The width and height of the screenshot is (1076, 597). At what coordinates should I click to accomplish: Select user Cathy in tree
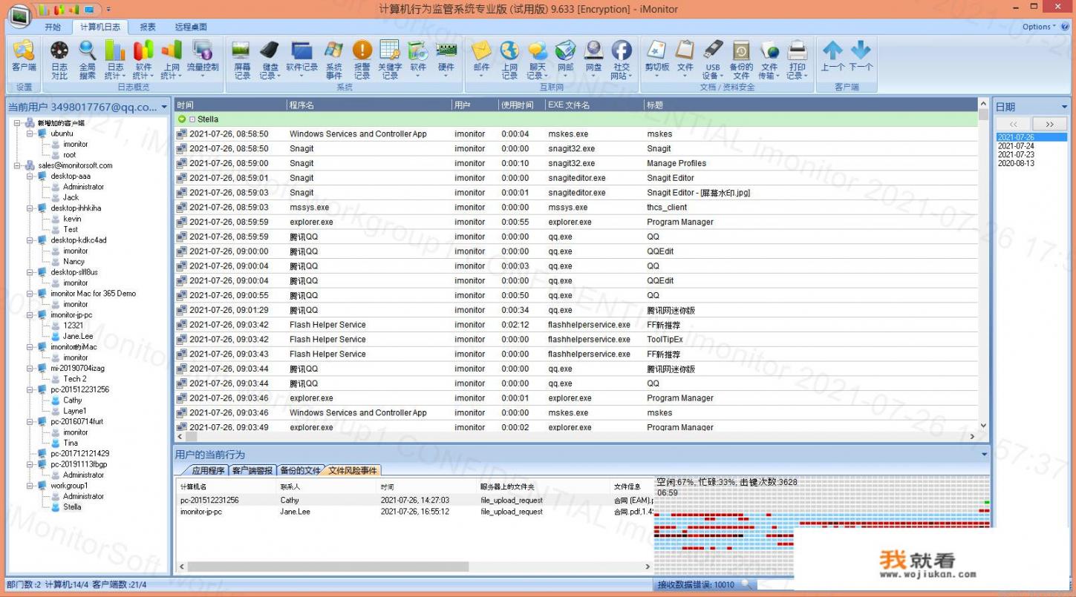[72, 400]
